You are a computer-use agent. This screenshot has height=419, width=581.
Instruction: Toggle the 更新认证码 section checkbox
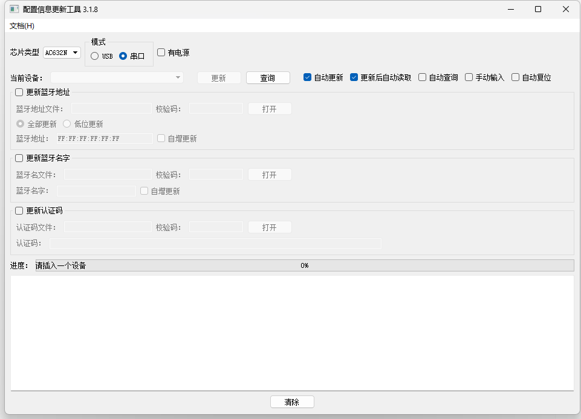pos(19,211)
